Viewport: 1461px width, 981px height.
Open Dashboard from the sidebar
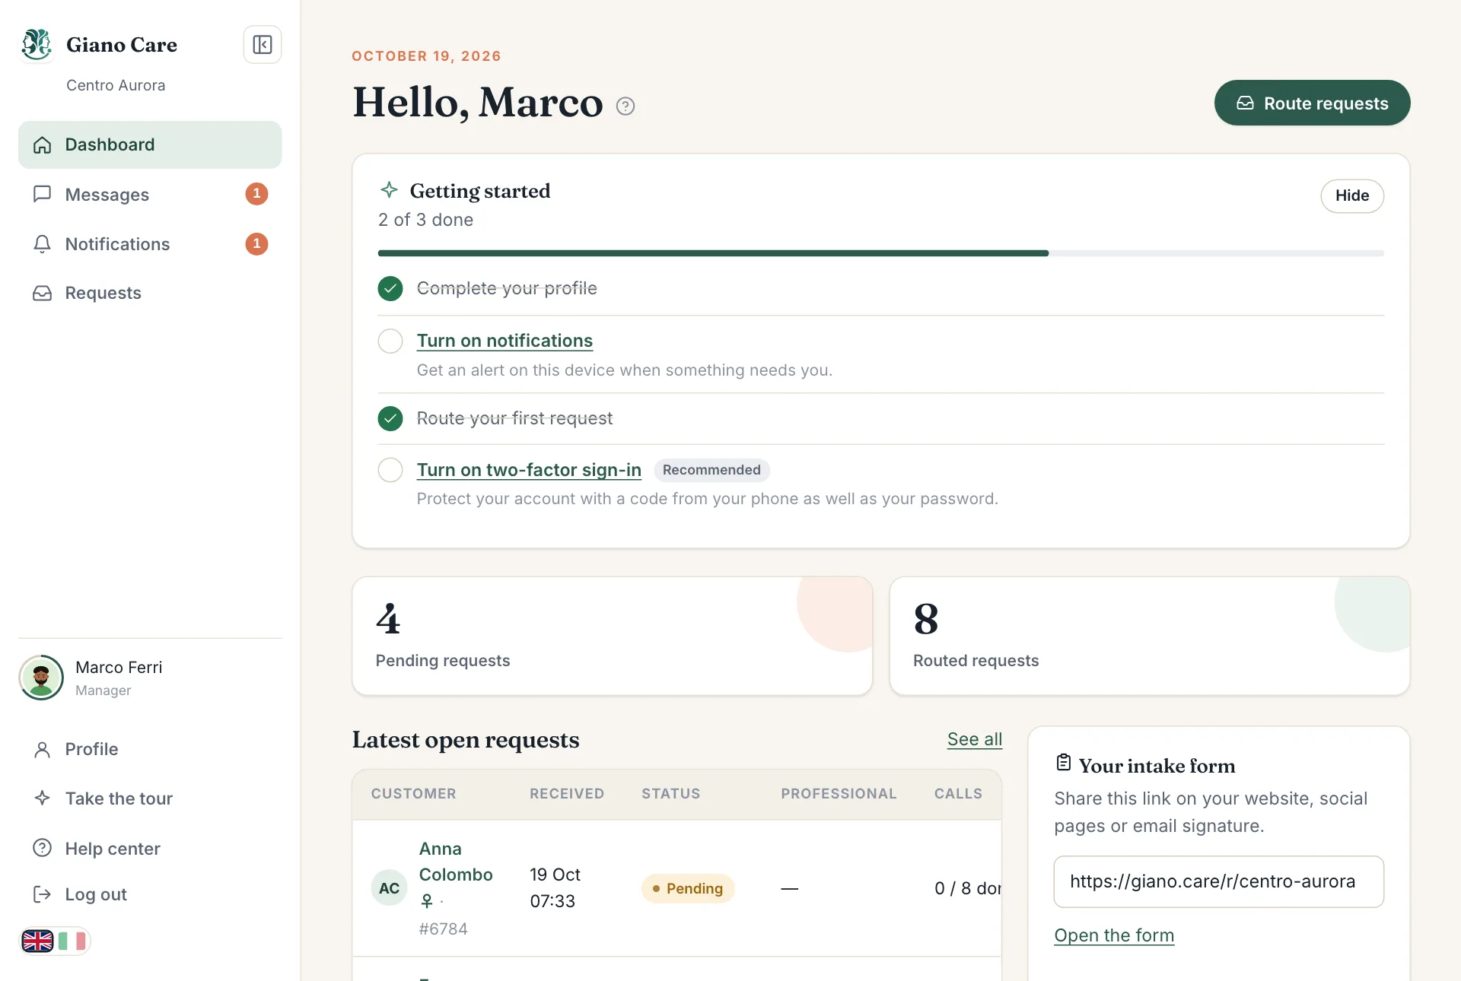coord(150,144)
